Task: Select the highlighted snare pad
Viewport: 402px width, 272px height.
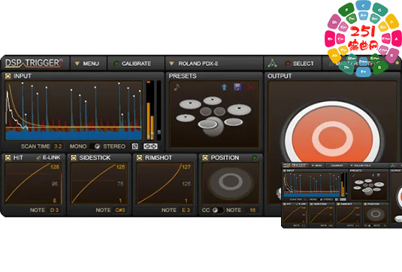Action: tap(207, 124)
